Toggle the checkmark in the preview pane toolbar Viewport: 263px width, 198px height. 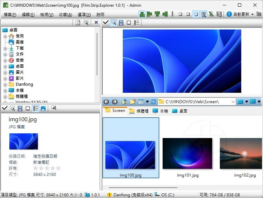106,23
